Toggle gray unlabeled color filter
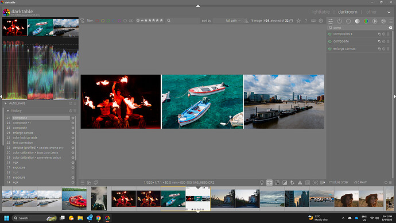 coord(125,21)
